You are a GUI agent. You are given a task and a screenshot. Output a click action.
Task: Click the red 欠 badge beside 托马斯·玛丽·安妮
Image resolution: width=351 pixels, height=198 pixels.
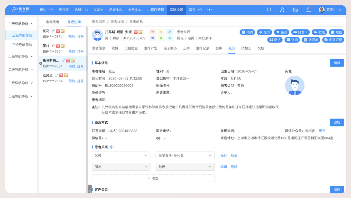pos(135,32)
